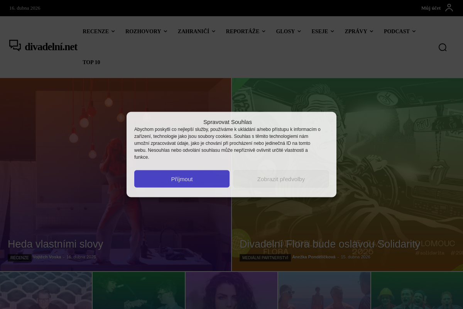Expand the Podcast menu arrow
Screen dimensions: 463x309
pyautogui.click(x=414, y=31)
